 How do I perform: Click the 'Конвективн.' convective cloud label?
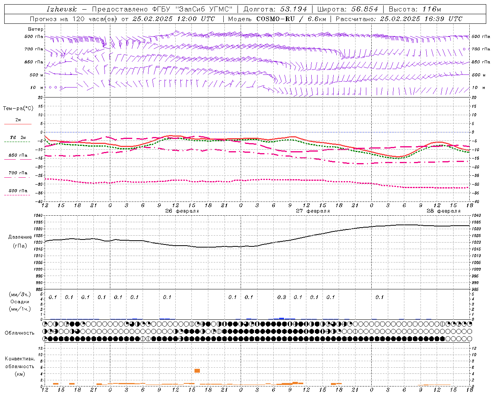20,359
